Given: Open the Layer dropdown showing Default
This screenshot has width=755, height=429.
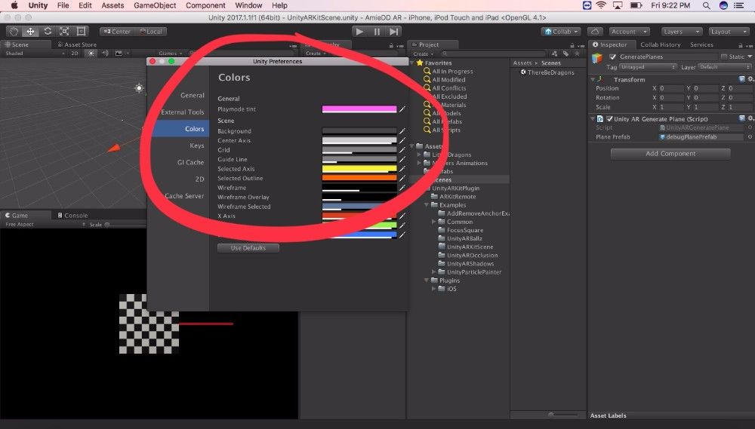Looking at the screenshot, I should 725,67.
